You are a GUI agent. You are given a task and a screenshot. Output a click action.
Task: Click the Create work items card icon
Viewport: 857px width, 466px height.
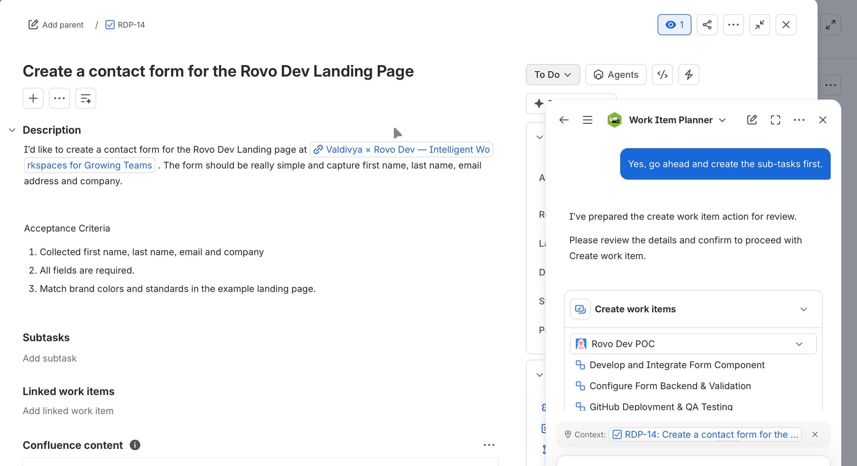(580, 309)
